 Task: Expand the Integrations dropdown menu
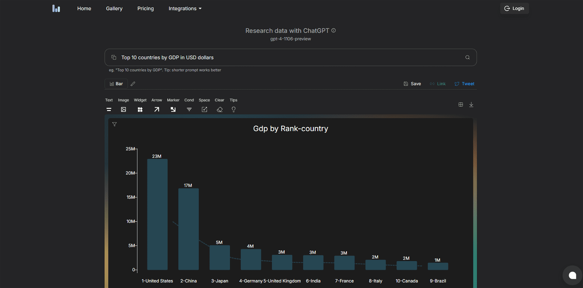185,8
